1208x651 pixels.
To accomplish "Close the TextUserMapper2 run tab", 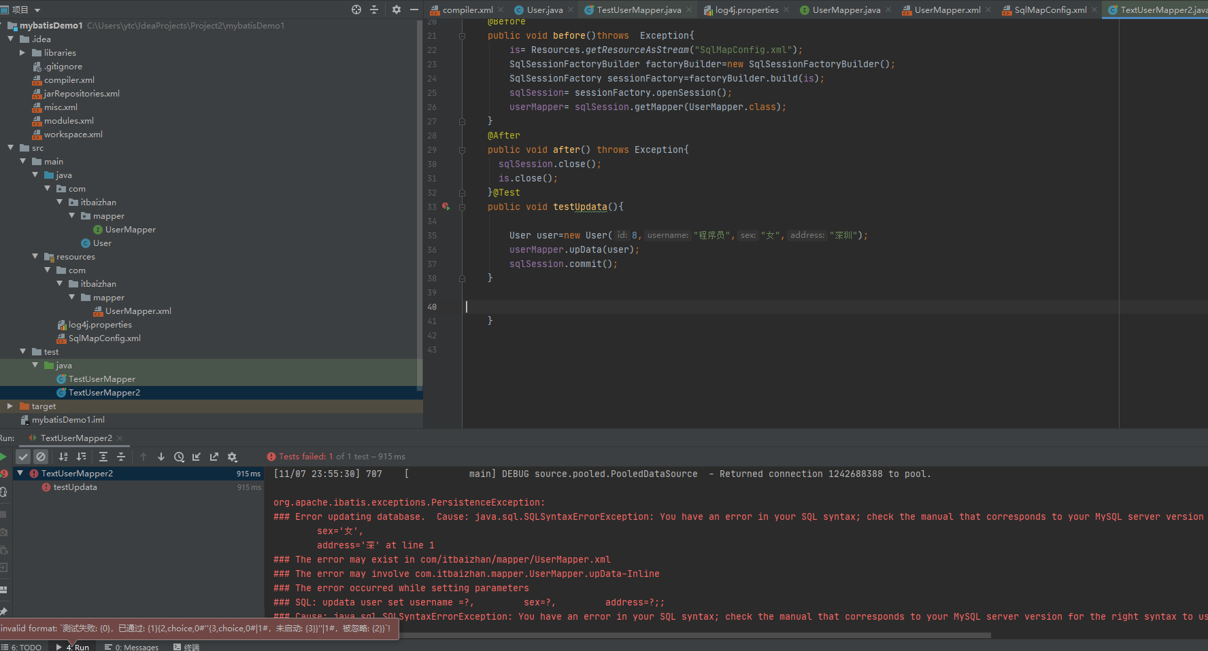I will [120, 438].
